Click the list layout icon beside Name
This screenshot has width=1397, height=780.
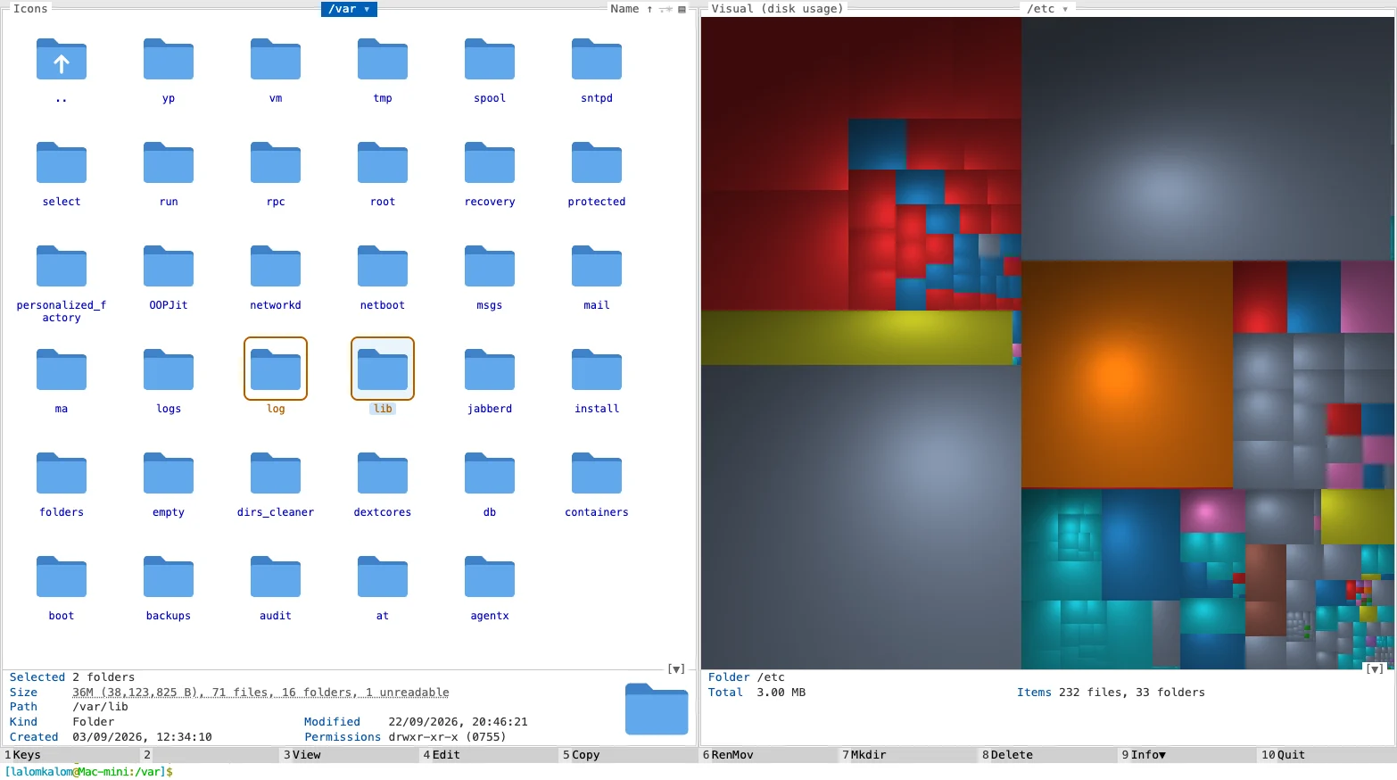pyautogui.click(x=682, y=9)
